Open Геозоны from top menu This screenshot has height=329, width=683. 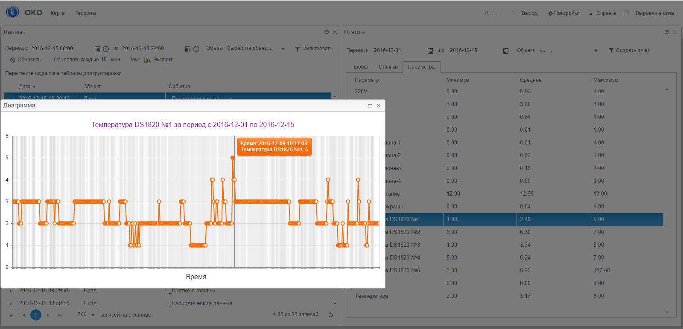pyautogui.click(x=86, y=13)
